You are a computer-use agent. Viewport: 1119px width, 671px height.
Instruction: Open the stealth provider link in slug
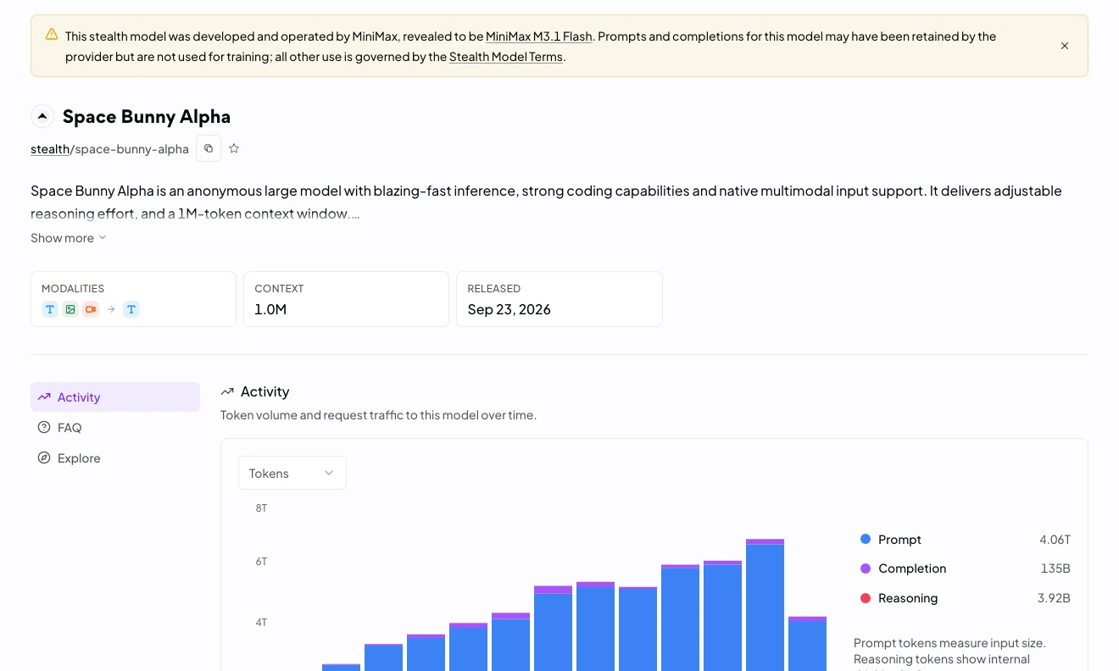[50, 149]
